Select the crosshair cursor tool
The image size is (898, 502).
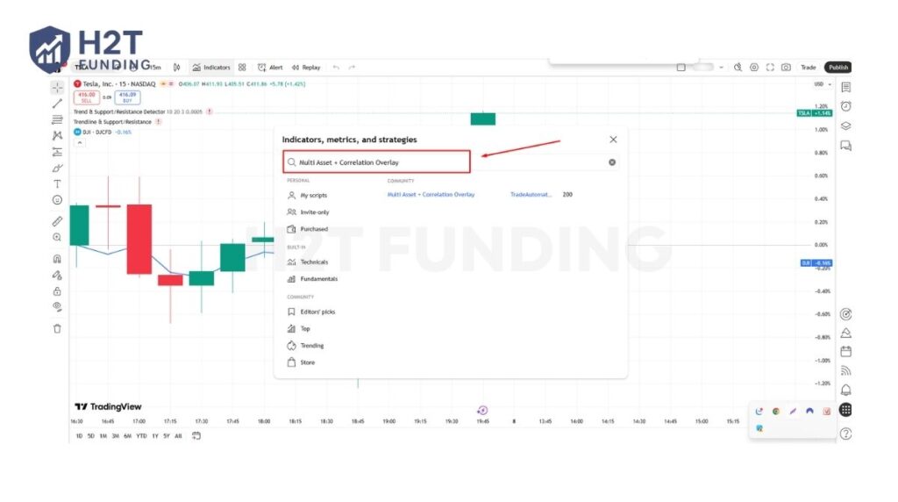point(57,88)
